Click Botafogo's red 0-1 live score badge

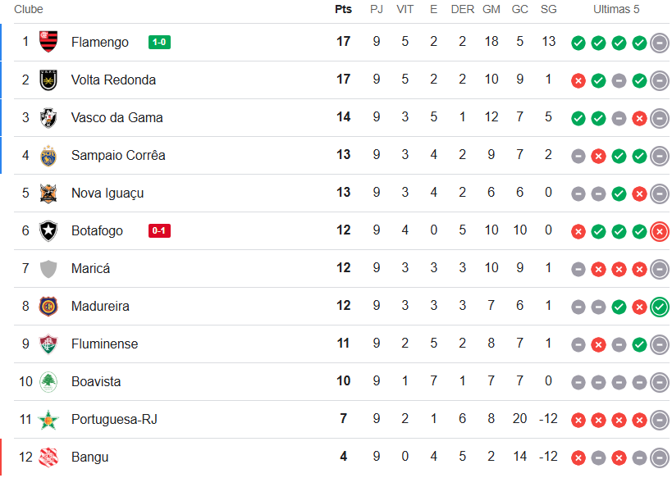159,231
